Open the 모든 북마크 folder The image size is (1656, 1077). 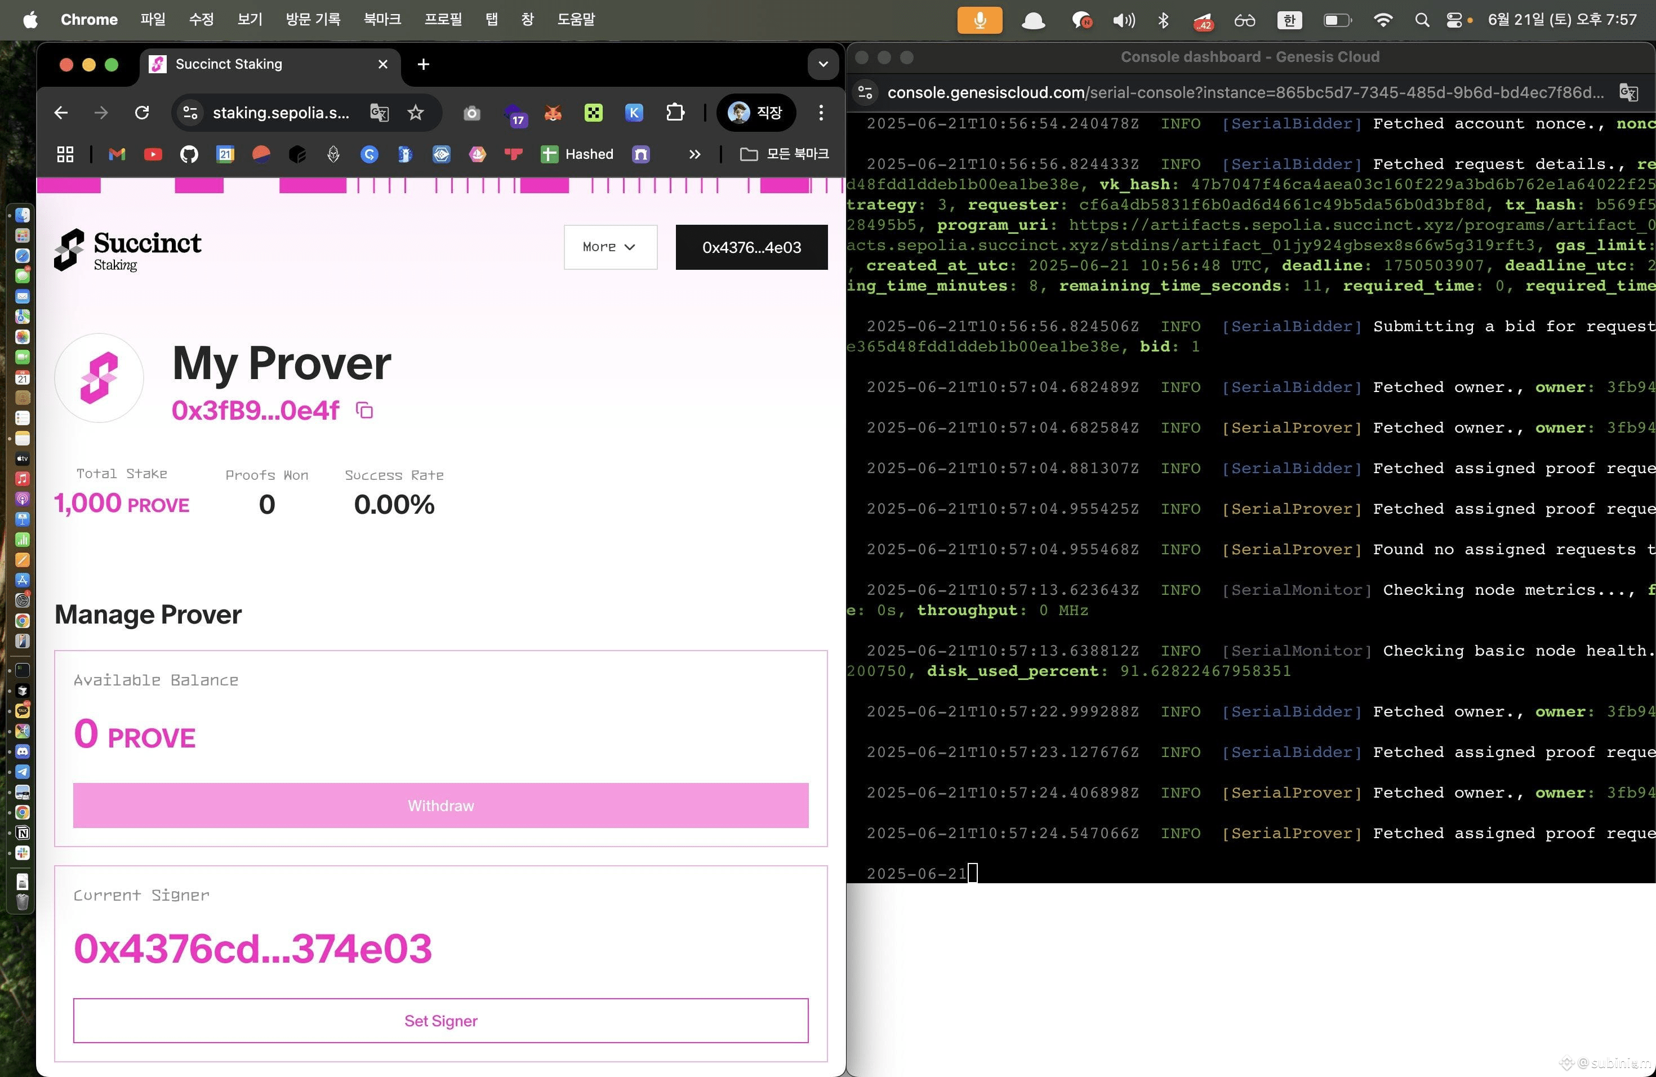(784, 154)
